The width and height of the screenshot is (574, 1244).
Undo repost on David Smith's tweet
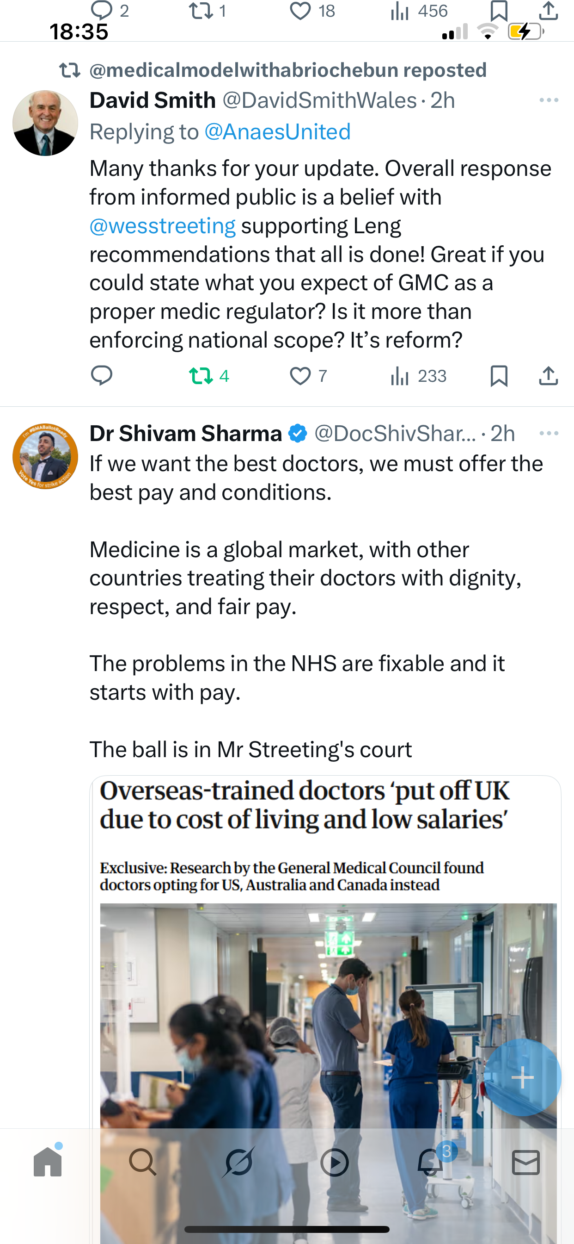(x=201, y=376)
